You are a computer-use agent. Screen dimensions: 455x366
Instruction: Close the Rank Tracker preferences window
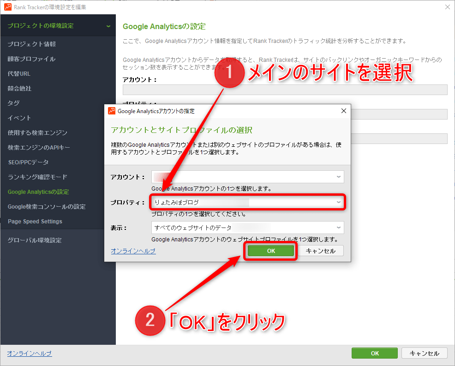(x=447, y=7)
